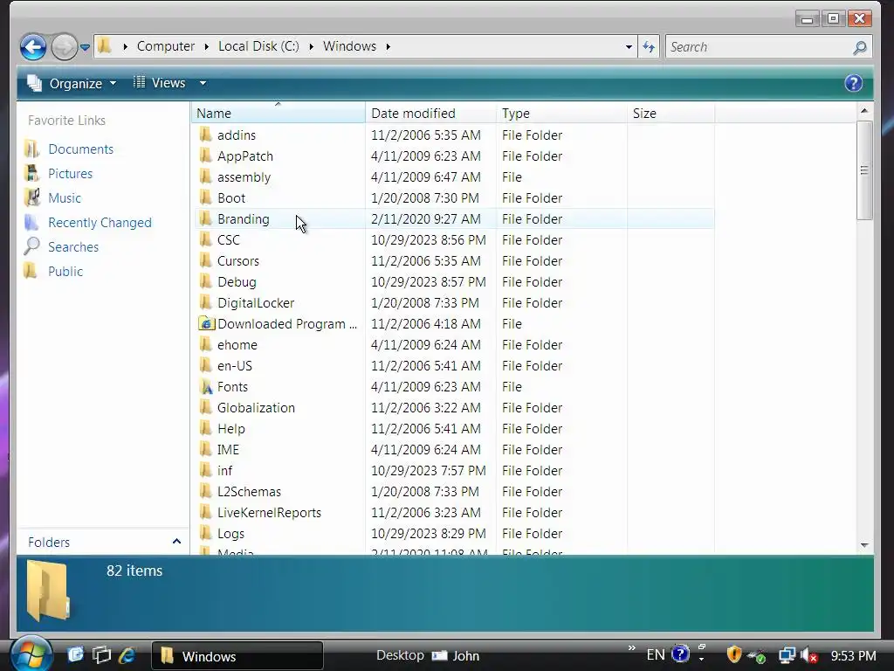The width and height of the screenshot is (894, 671).
Task: Click the Views button
Action: pos(159,83)
